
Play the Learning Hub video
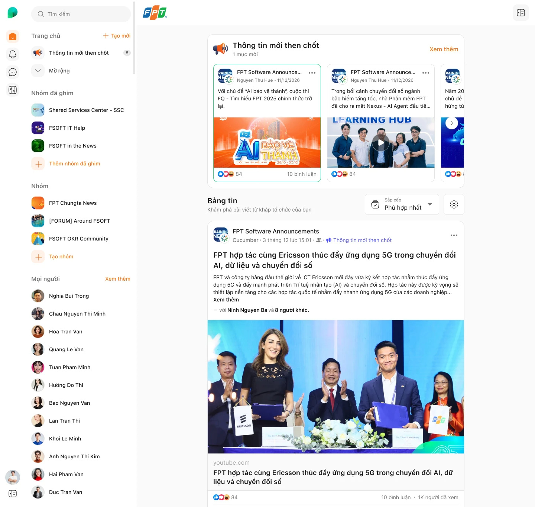tap(380, 143)
